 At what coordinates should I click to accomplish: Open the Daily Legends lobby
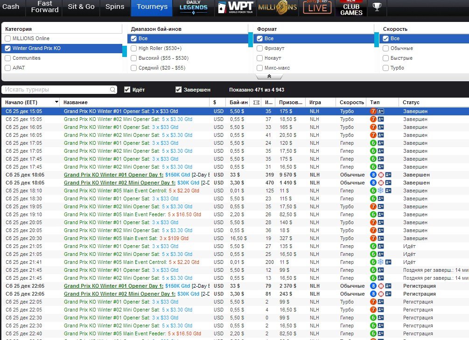[193, 7]
